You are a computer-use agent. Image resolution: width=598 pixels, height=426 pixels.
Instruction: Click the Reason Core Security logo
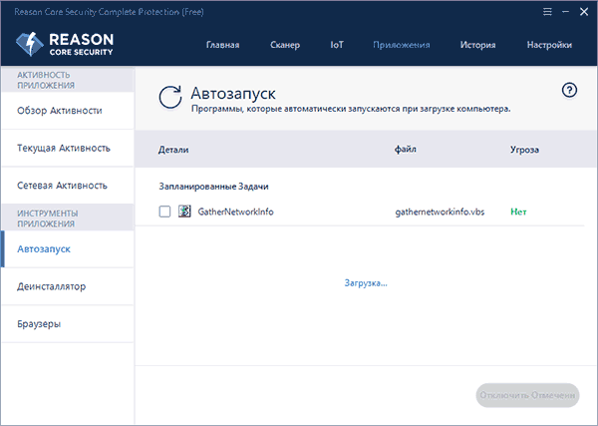coord(67,45)
